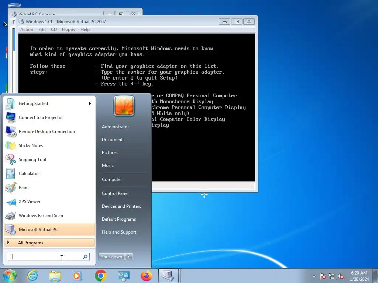Minimize the Windows 1.01 Virtual PC window
Viewport: 378px width, 283px height.
pos(224,22)
